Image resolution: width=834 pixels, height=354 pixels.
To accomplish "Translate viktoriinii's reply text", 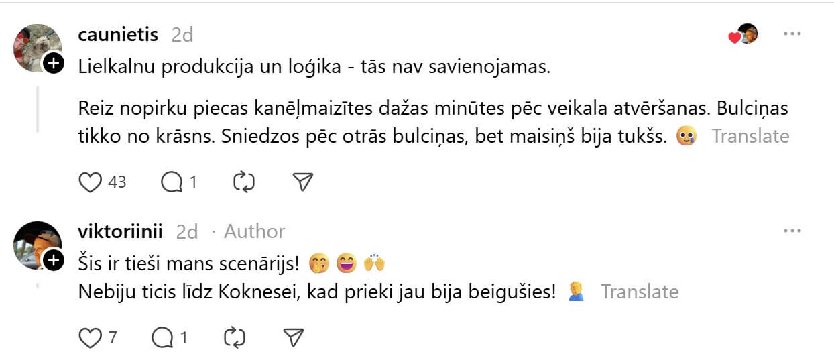I will pos(640,292).
